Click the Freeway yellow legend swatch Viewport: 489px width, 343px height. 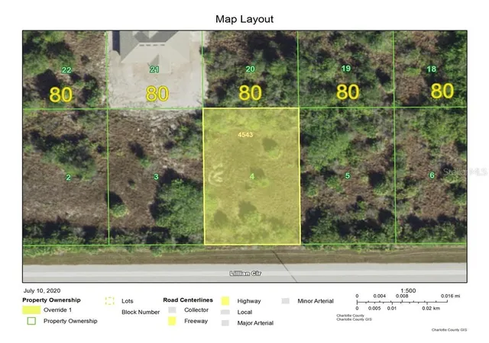pyautogui.click(x=172, y=321)
